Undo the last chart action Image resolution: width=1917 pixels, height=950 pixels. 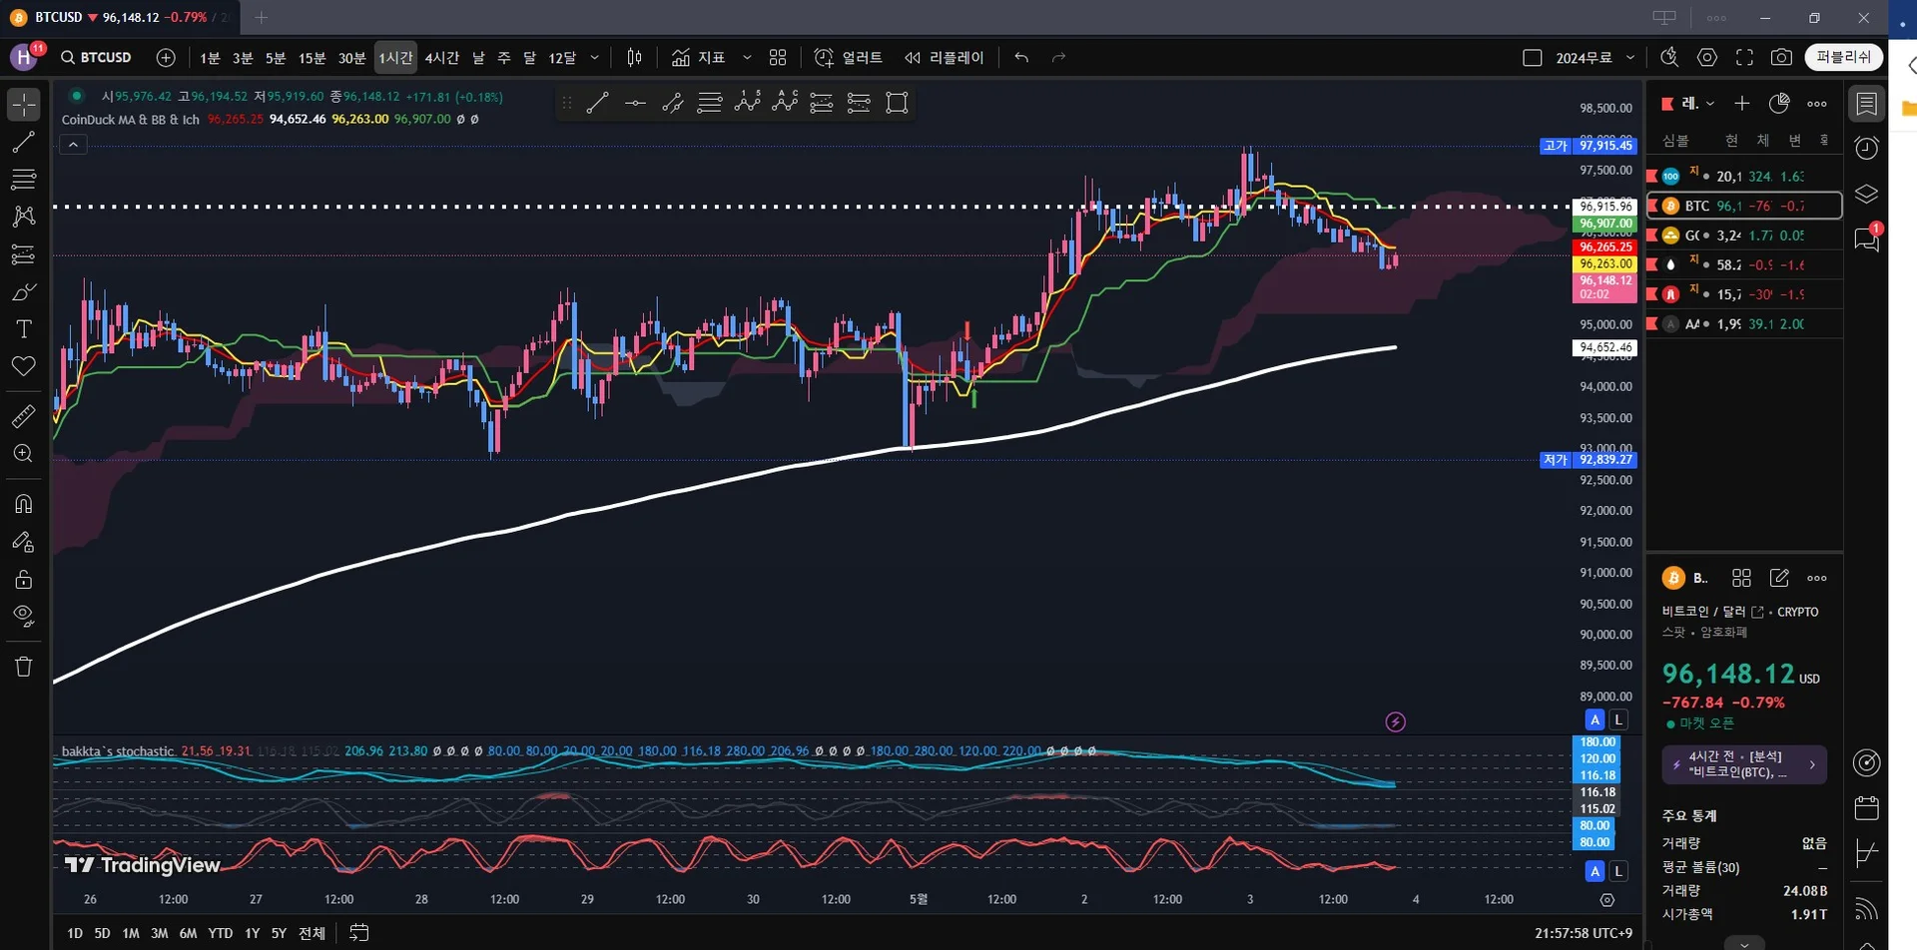[x=1021, y=58]
